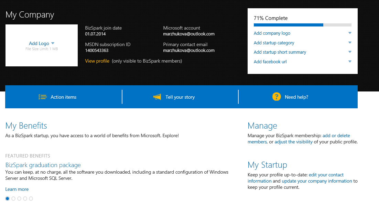The width and height of the screenshot is (379, 207).
Task: Select the first featured benefits carousel dot
Action: [x=8, y=198]
